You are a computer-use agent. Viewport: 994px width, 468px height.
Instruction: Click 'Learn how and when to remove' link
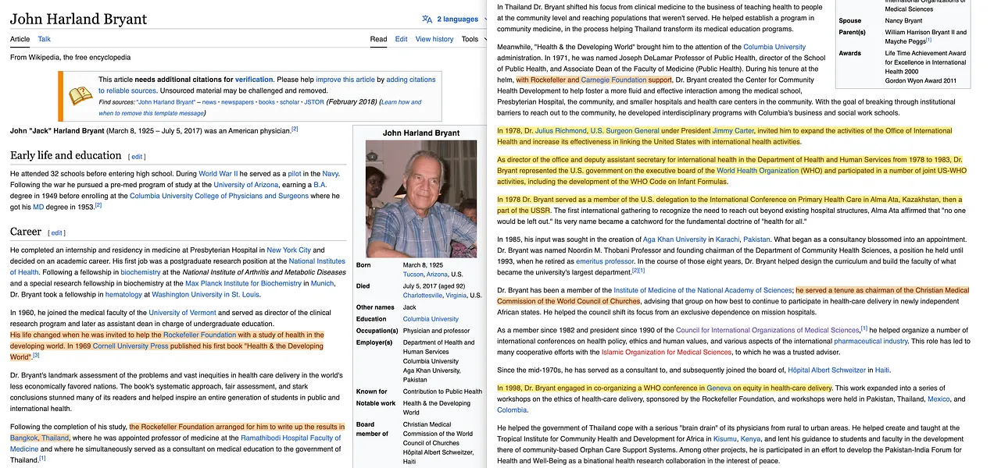[401, 102]
